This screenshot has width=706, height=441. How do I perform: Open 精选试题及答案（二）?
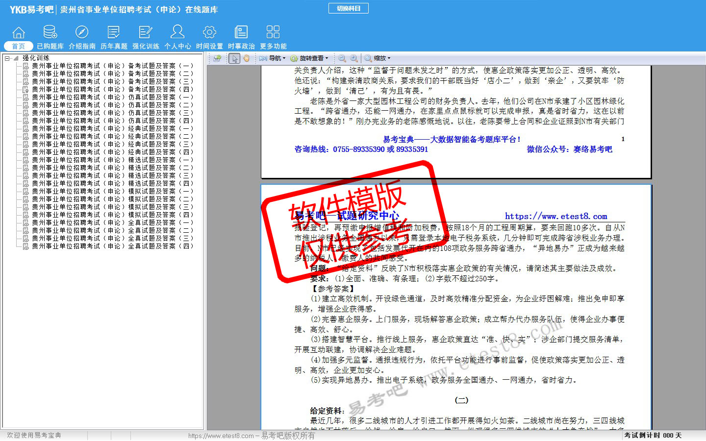click(113, 168)
